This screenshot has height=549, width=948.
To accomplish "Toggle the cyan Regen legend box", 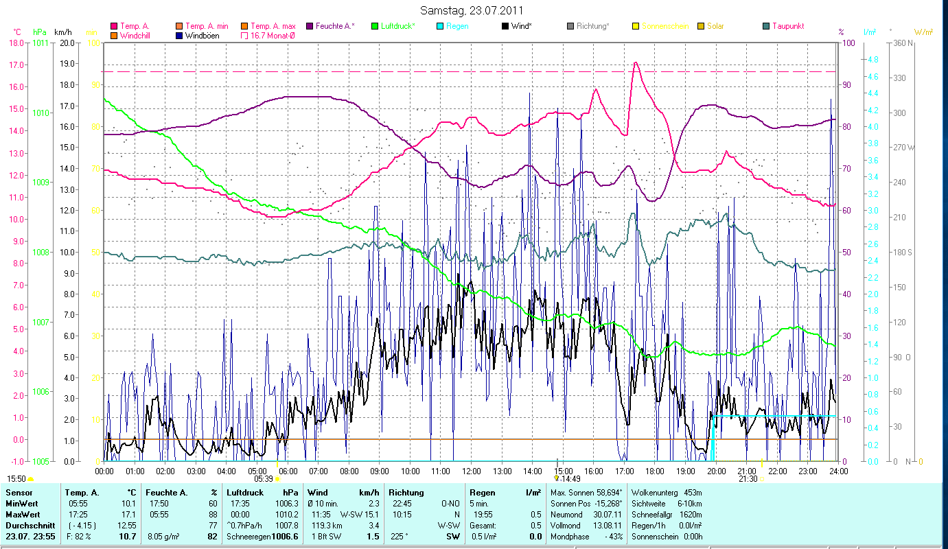I will 440,26.
